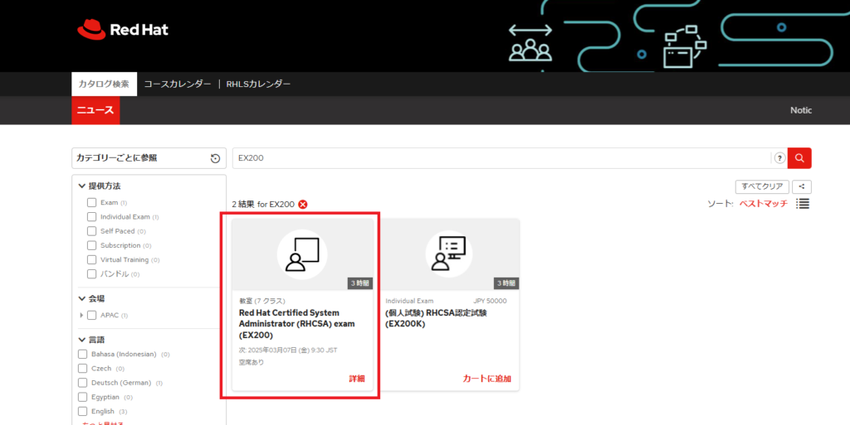Open the ベストマッチ sort dropdown
Screen dimensions: 850x425
[763, 204]
